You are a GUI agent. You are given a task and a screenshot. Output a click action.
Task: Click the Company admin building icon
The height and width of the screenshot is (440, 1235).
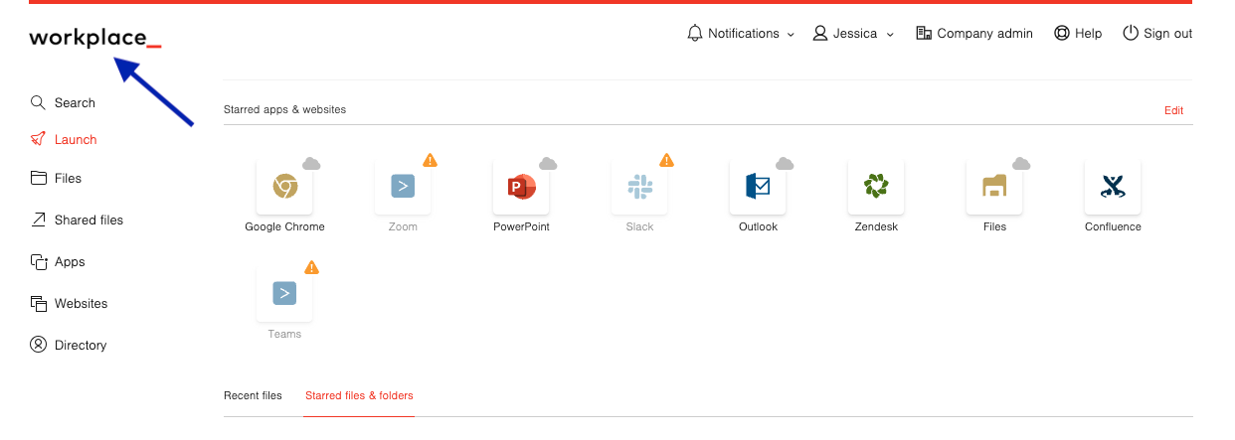[x=924, y=33]
